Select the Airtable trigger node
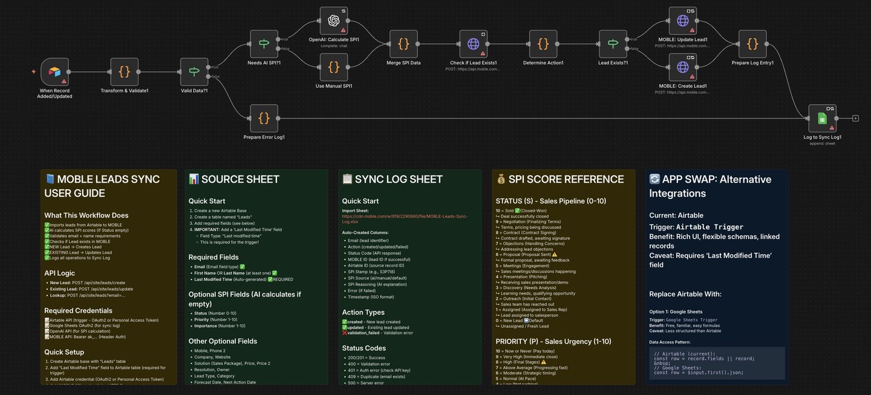 point(54,72)
